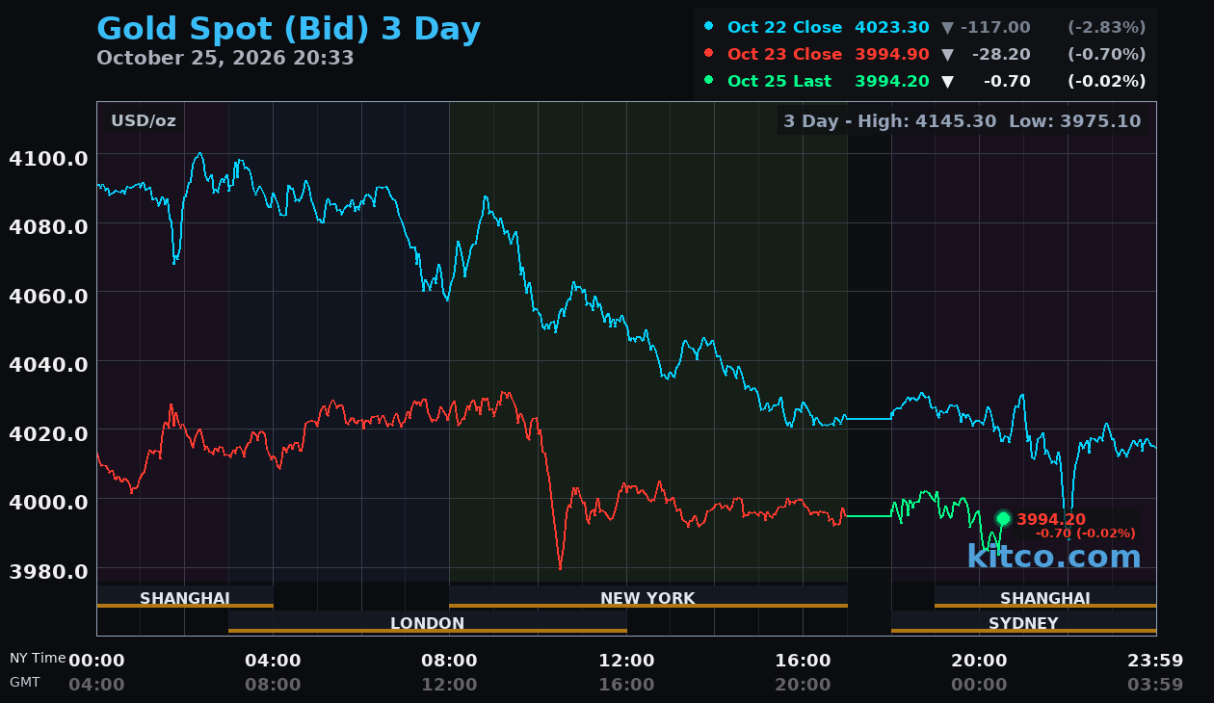The width and height of the screenshot is (1214, 703).
Task: Click the Gold Spot (Bid) 3 Day title
Action: 288,30
